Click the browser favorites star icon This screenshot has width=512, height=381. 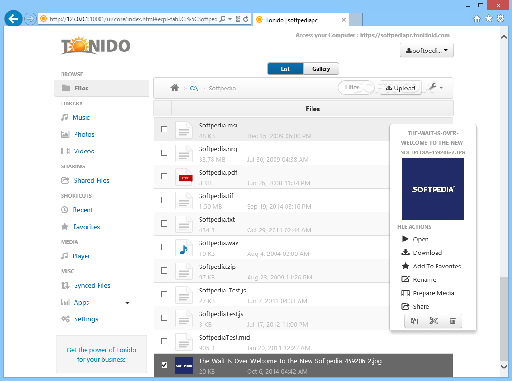(x=488, y=19)
